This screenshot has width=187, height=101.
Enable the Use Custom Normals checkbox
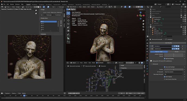pyautogui.click(x=165, y=79)
